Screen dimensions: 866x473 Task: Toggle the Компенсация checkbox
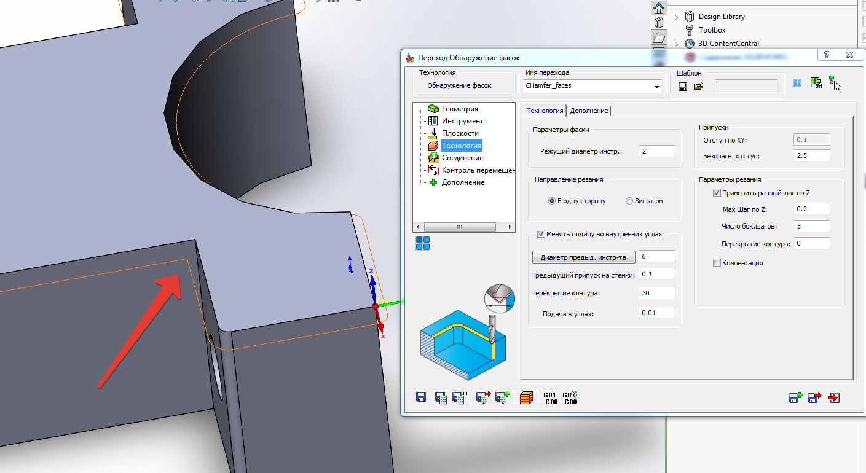[x=717, y=263]
